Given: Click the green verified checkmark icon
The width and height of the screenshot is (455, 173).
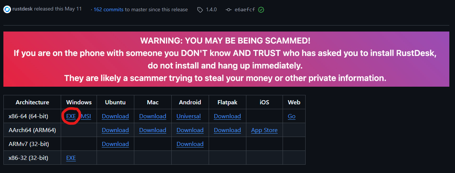Looking at the screenshot, I should (261, 10).
